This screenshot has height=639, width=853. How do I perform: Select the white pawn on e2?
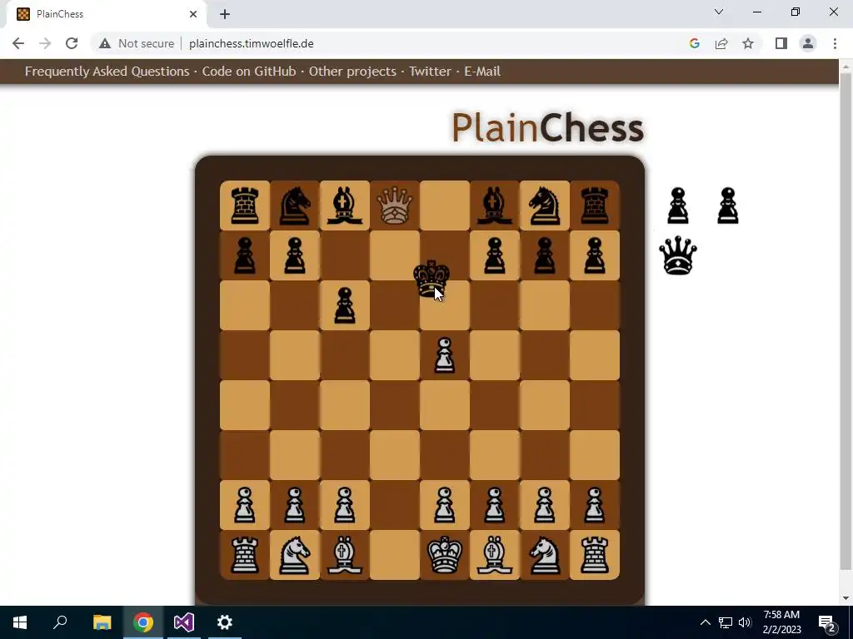[445, 505]
